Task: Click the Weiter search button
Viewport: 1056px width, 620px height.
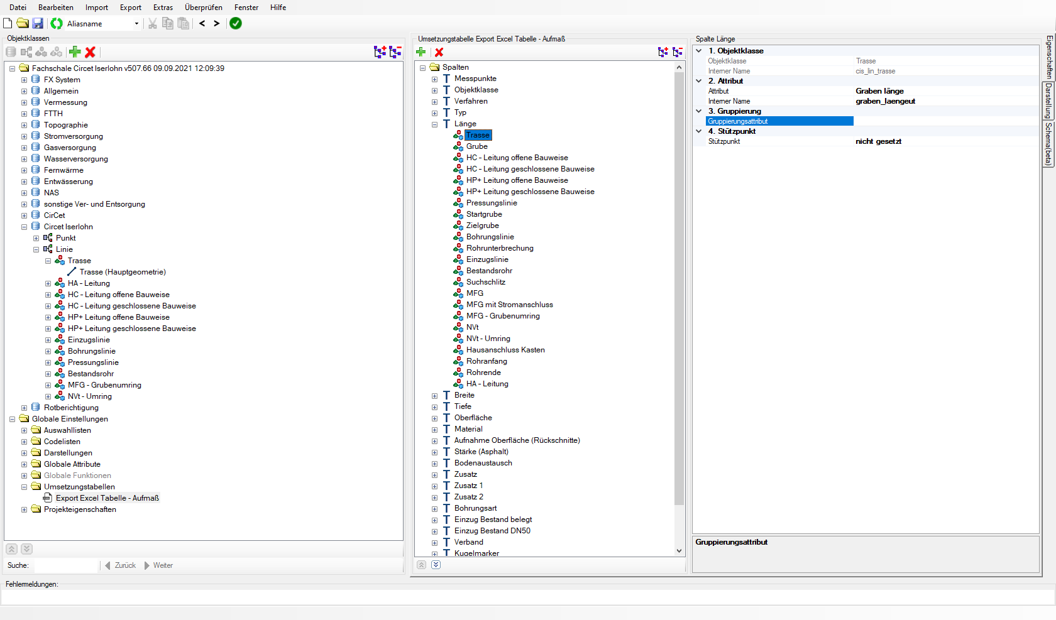Action: 158,565
